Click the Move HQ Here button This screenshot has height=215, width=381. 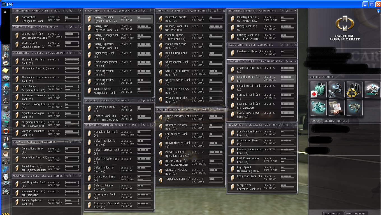(x=356, y=213)
